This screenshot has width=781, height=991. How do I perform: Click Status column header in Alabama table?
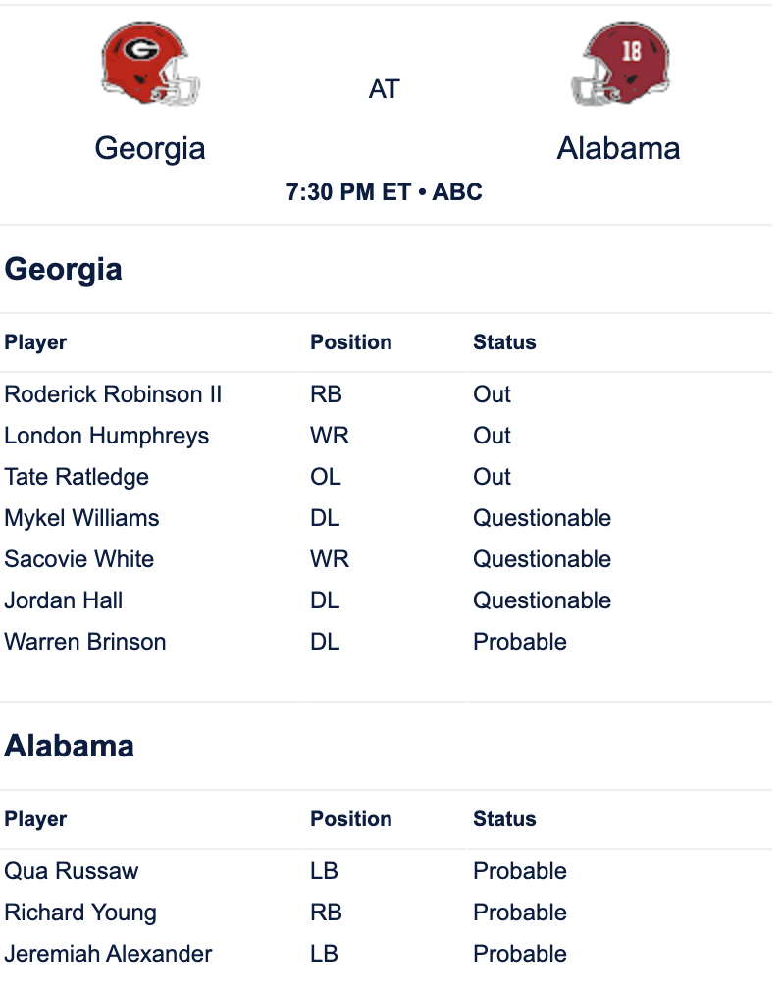tap(504, 819)
